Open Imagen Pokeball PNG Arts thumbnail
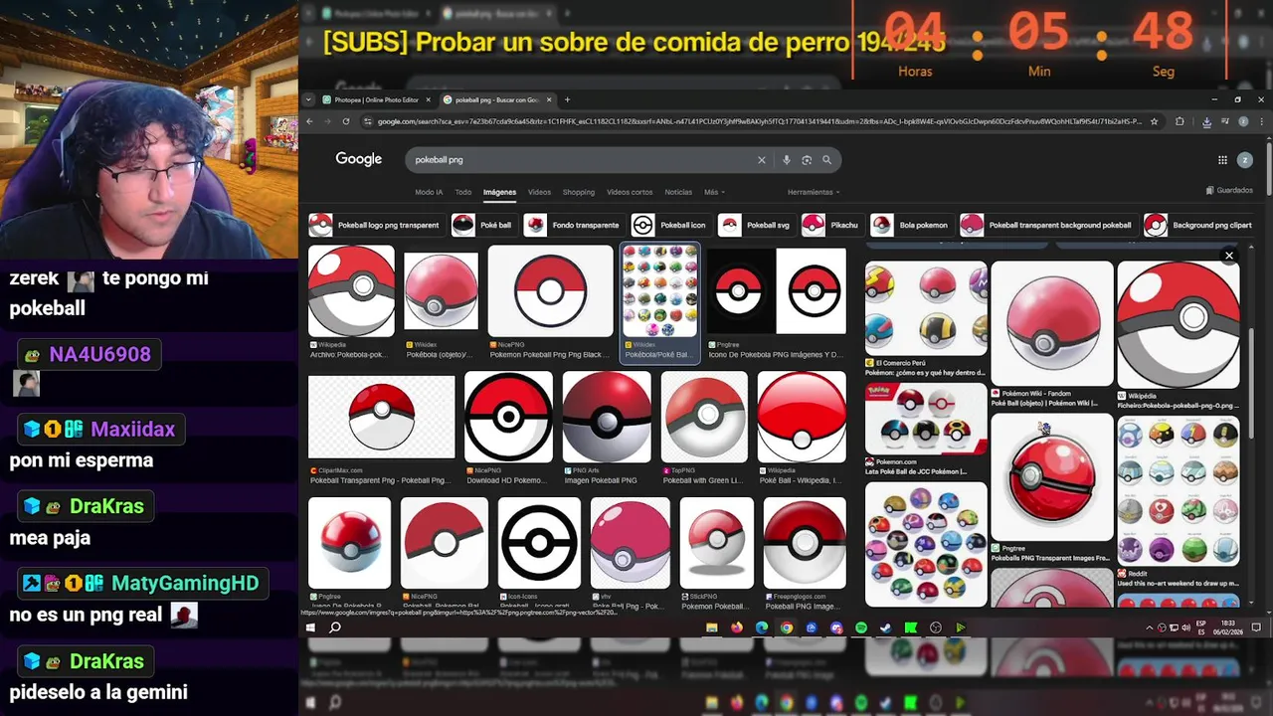1273x716 pixels. 607,418
